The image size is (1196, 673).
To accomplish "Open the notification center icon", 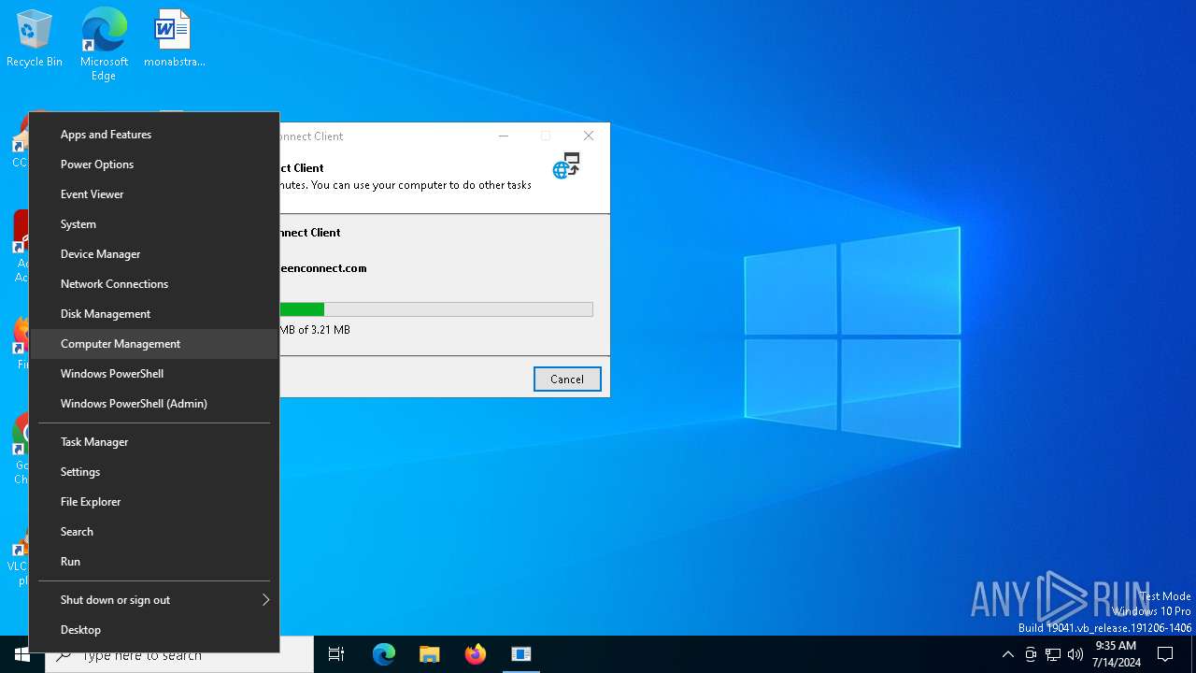I will coord(1165,654).
